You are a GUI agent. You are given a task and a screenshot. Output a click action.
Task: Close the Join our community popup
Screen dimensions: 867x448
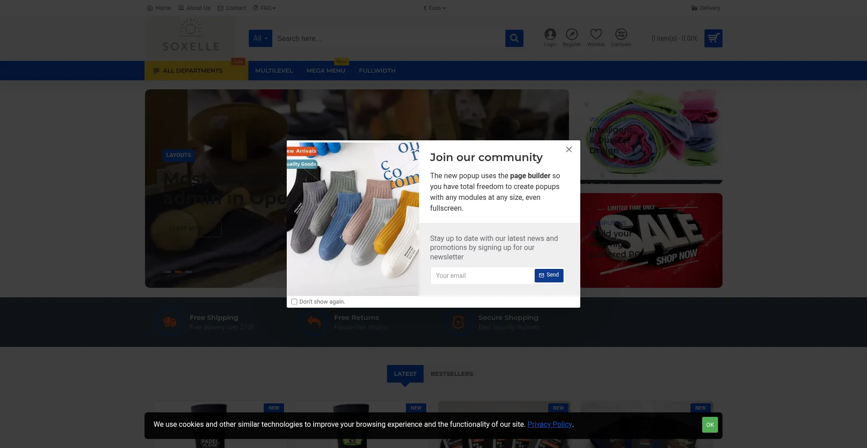[569, 149]
